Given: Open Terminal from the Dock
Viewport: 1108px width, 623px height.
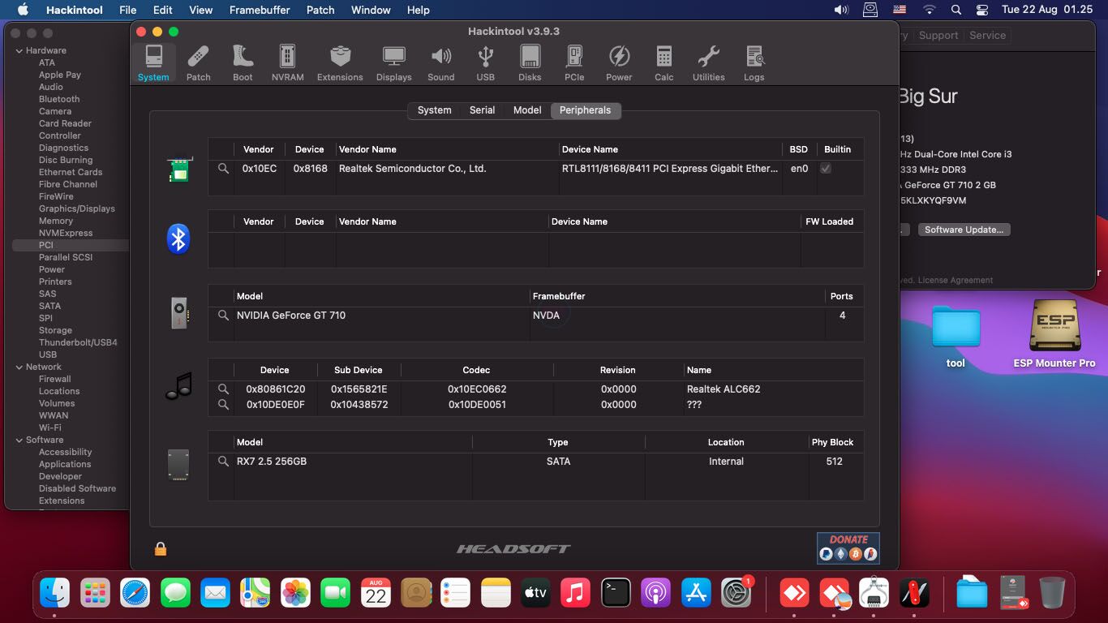Looking at the screenshot, I should (616, 593).
